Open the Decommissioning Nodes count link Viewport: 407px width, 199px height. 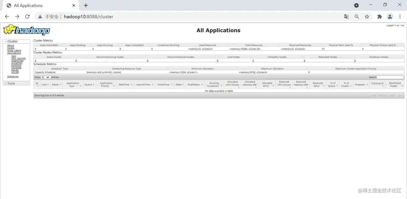tap(76, 61)
